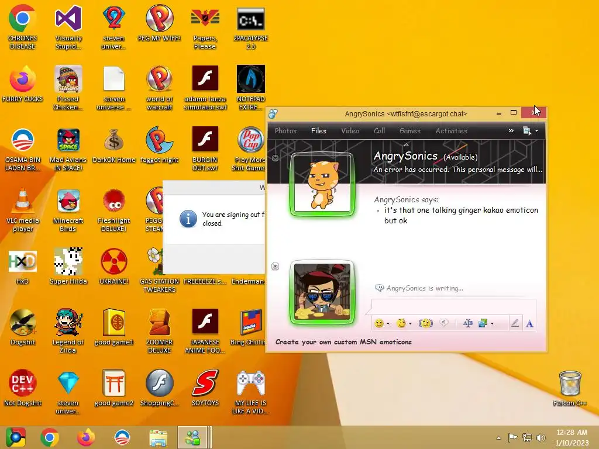Open good game2 torii gate icon

coord(114,388)
